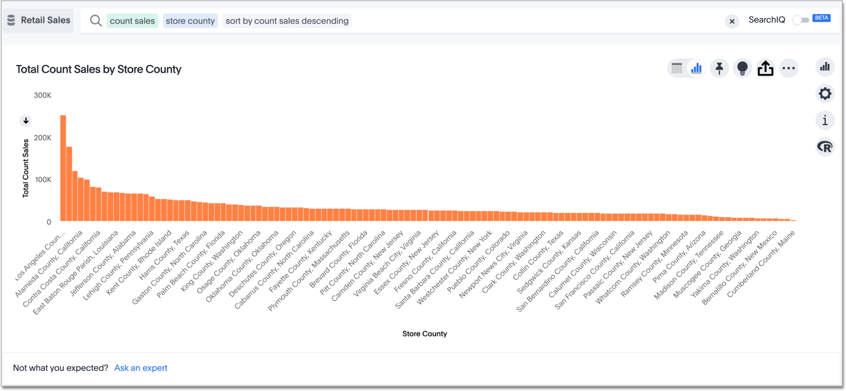
Task: Open the Retail Sales data source selector
Action: [x=39, y=20]
